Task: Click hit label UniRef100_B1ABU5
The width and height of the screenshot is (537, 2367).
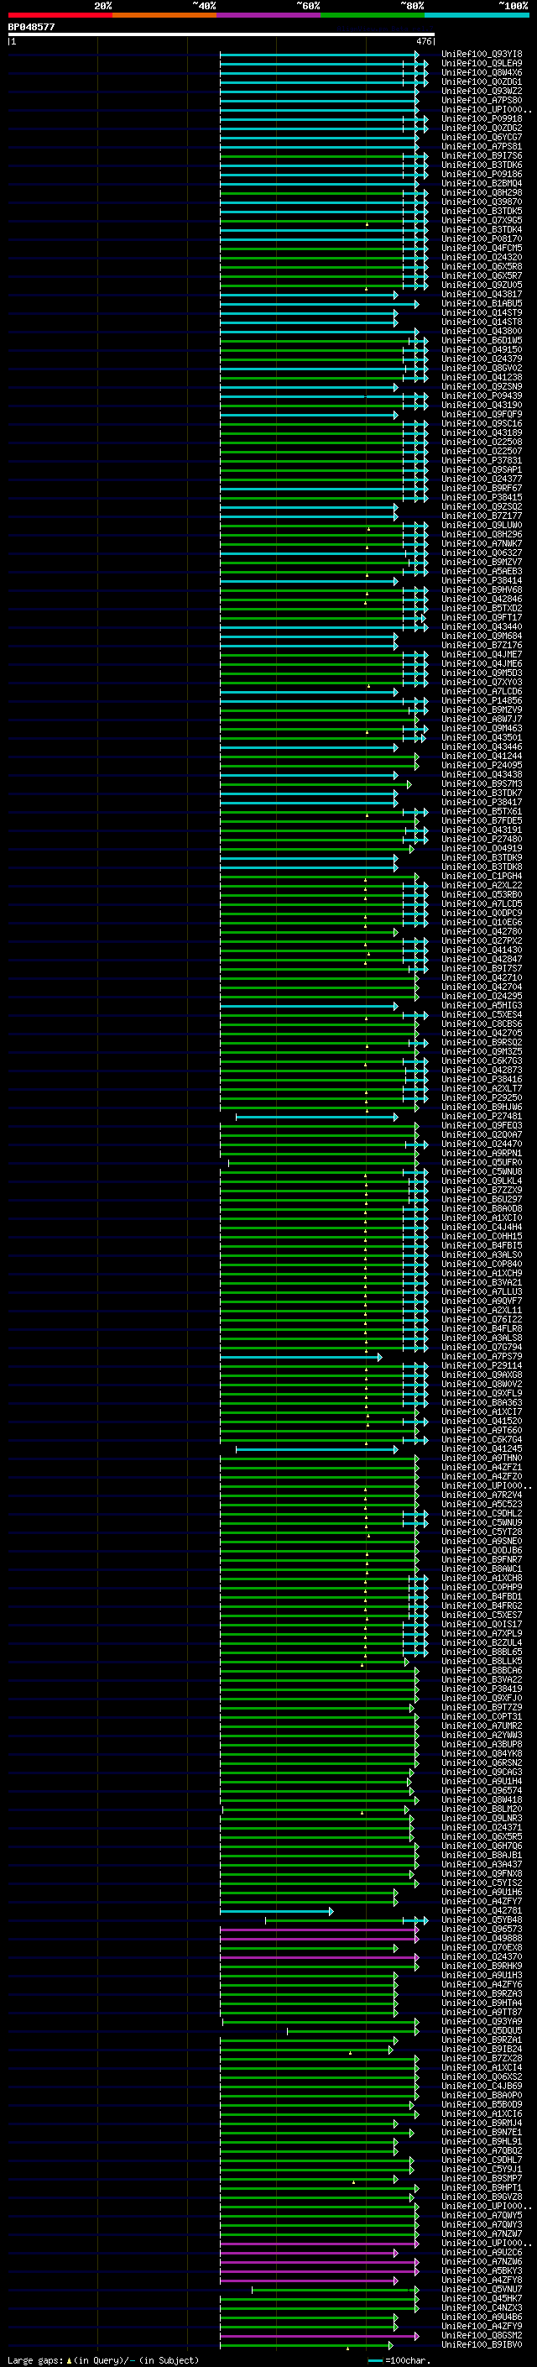Action: click(x=482, y=304)
